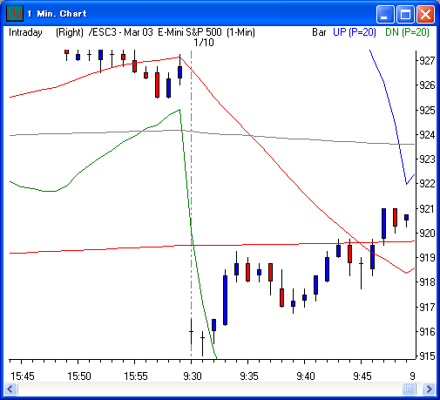Image resolution: width=440 pixels, height=400 pixels.
Task: Click the horizontal scrollbar thumb
Action: [409, 389]
